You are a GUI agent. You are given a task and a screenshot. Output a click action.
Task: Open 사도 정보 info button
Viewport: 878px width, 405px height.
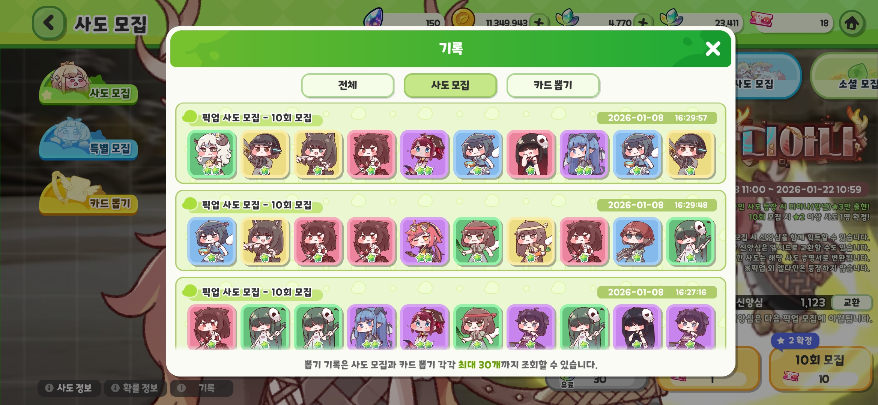click(69, 388)
